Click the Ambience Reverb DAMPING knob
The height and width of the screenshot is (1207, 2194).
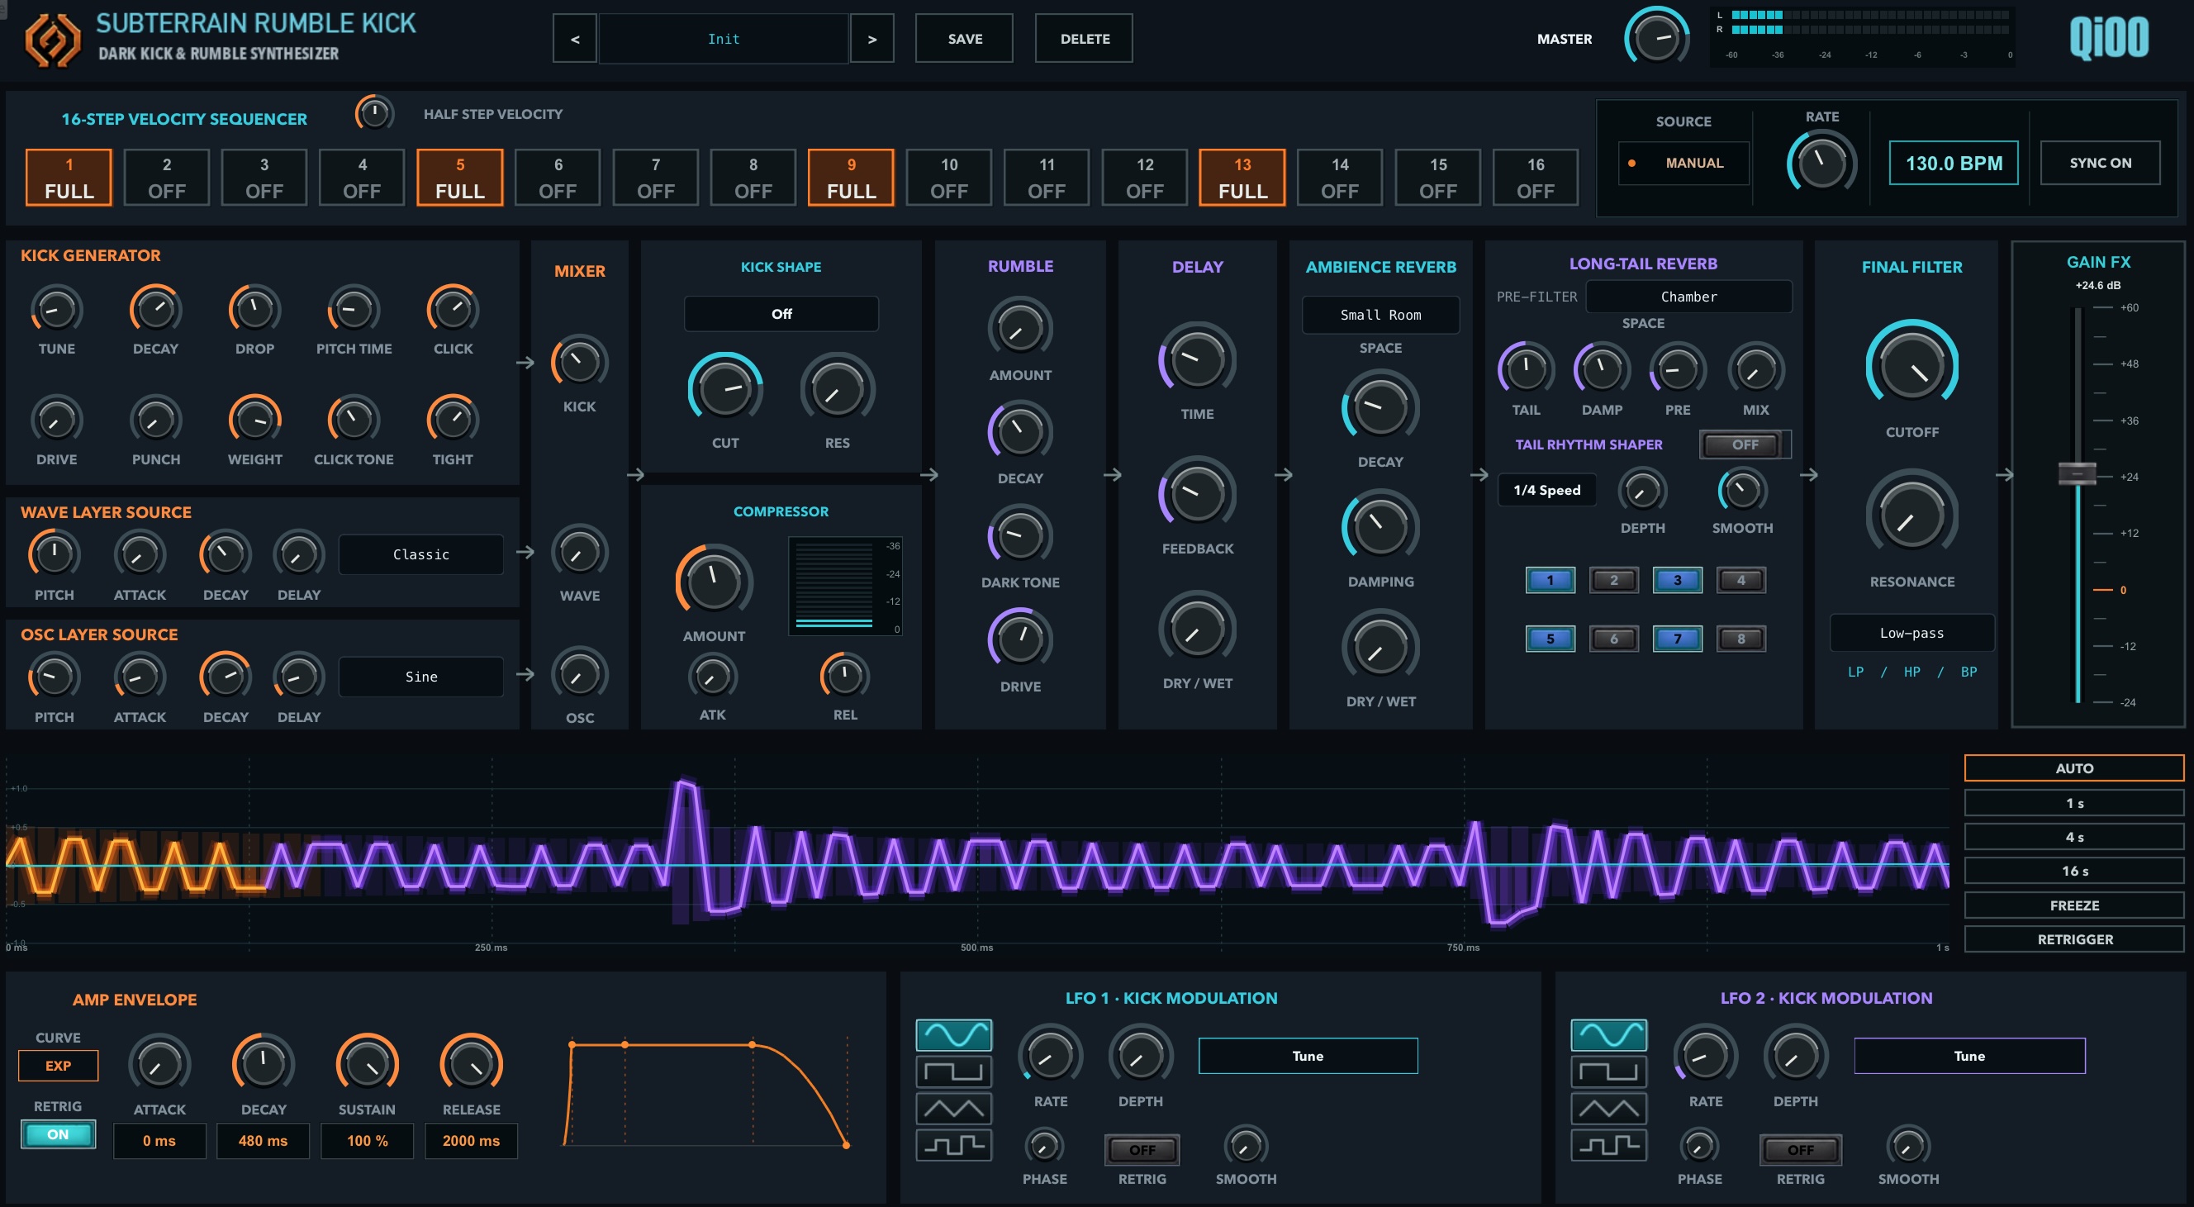(1380, 527)
